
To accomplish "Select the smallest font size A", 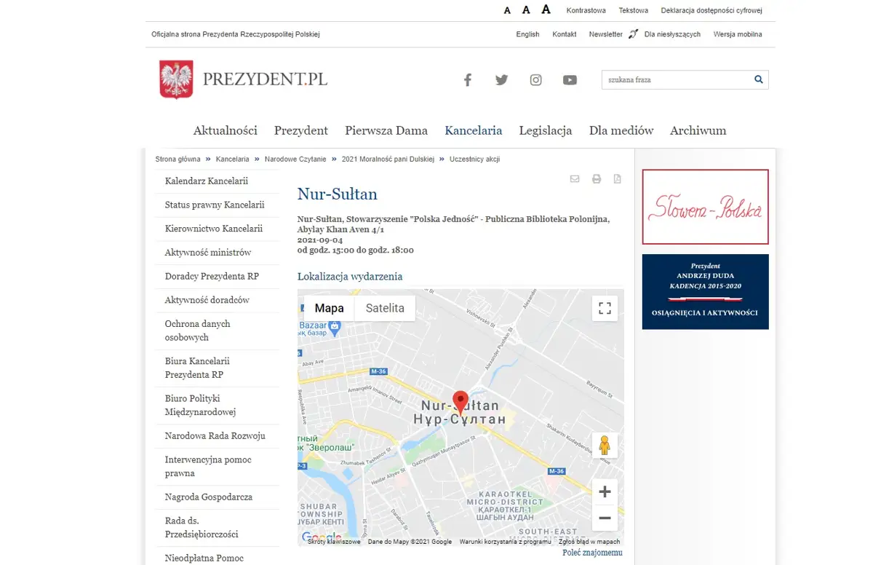I will (508, 11).
